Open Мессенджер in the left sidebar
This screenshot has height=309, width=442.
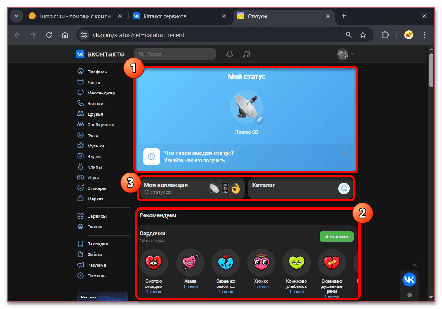pyautogui.click(x=101, y=93)
